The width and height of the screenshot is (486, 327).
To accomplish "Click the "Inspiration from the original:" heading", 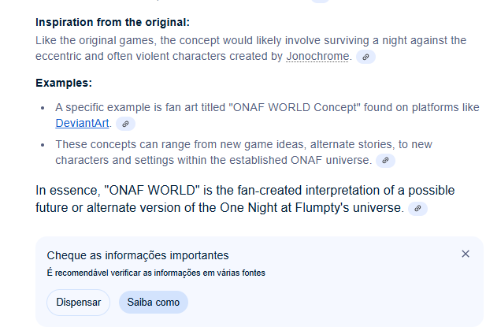I will (113, 22).
